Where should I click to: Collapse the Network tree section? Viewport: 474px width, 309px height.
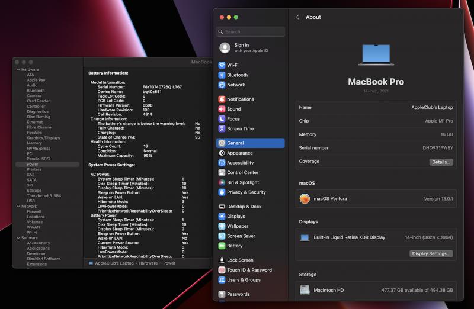point(18,207)
